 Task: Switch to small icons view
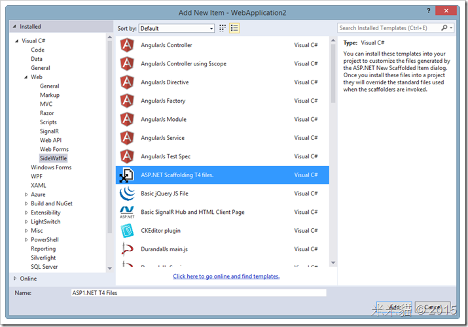click(x=223, y=28)
